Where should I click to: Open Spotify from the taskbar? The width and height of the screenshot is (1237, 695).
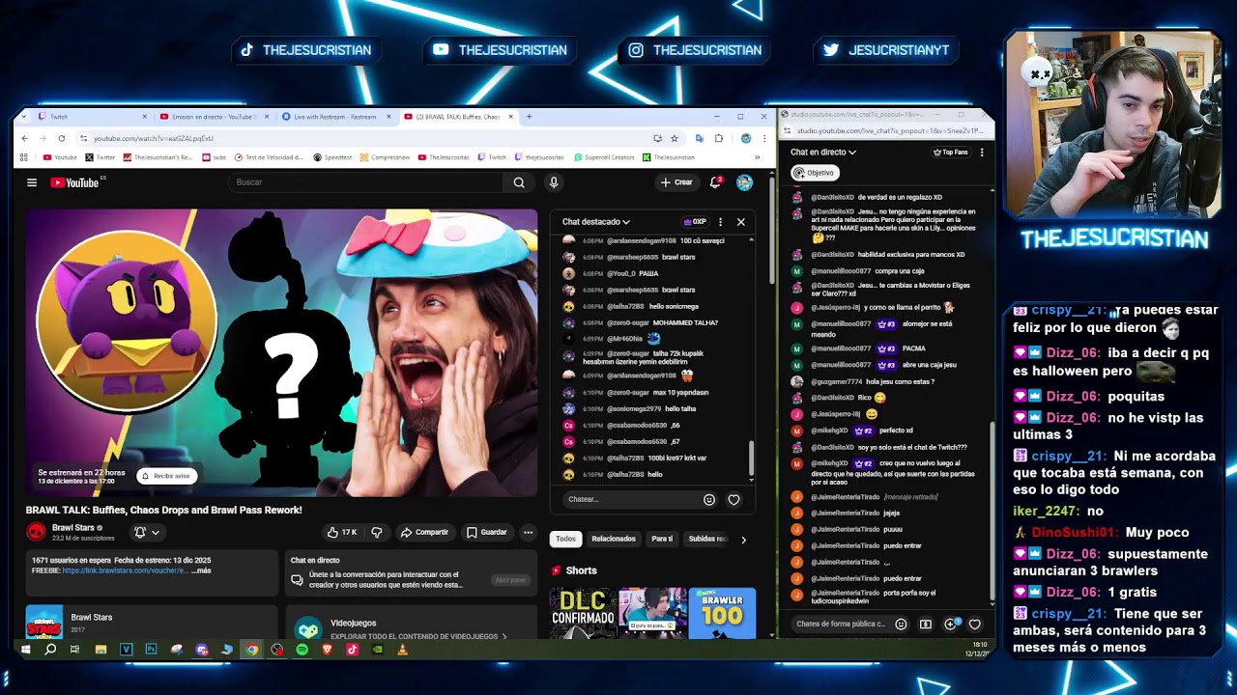[302, 650]
